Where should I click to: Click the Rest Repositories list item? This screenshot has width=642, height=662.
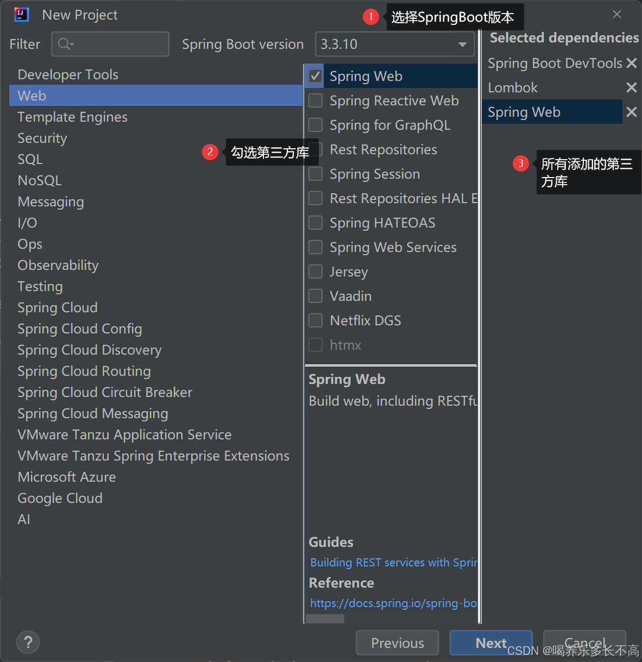(x=392, y=149)
